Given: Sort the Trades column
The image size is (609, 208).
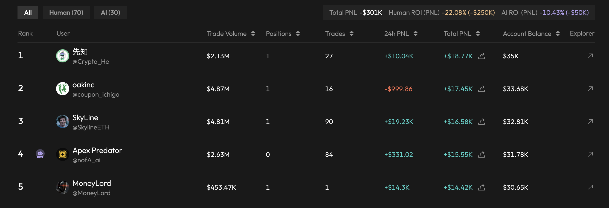Looking at the screenshot, I should 352,33.
